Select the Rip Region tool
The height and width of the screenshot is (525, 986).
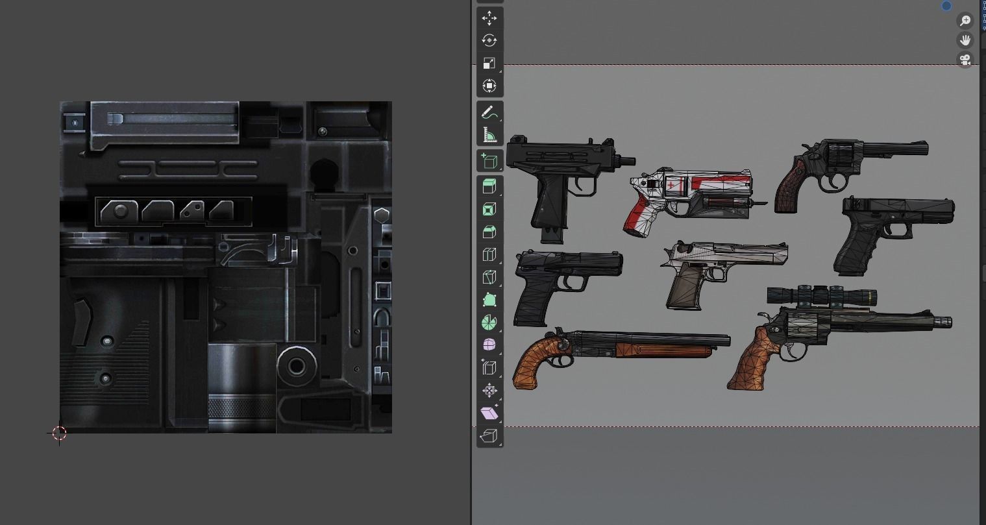click(x=489, y=435)
